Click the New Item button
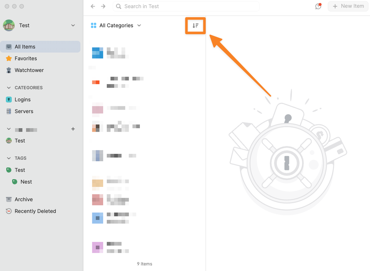The width and height of the screenshot is (370, 271). point(348,6)
